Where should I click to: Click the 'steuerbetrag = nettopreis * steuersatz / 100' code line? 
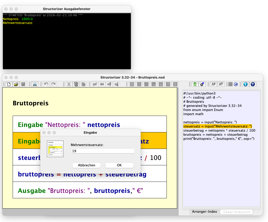[219, 130]
